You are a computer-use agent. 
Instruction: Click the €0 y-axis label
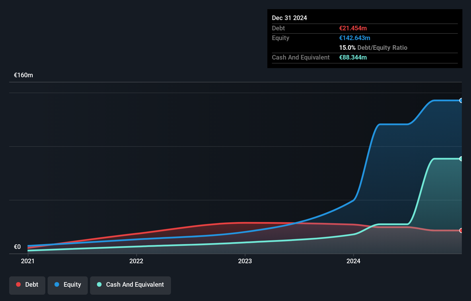[x=17, y=247]
